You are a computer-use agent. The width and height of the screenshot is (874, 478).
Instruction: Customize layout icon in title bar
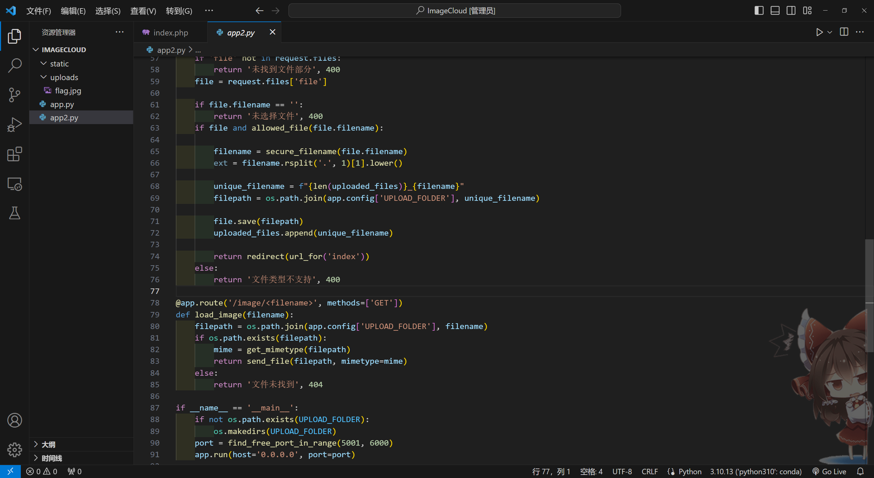point(807,11)
